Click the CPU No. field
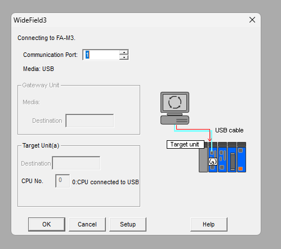The height and width of the screenshot is (249, 281). pyautogui.click(x=63, y=181)
